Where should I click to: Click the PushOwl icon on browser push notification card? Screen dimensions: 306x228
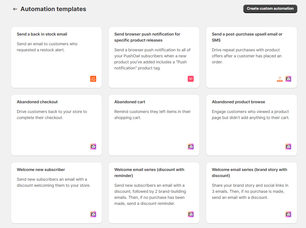[191, 79]
